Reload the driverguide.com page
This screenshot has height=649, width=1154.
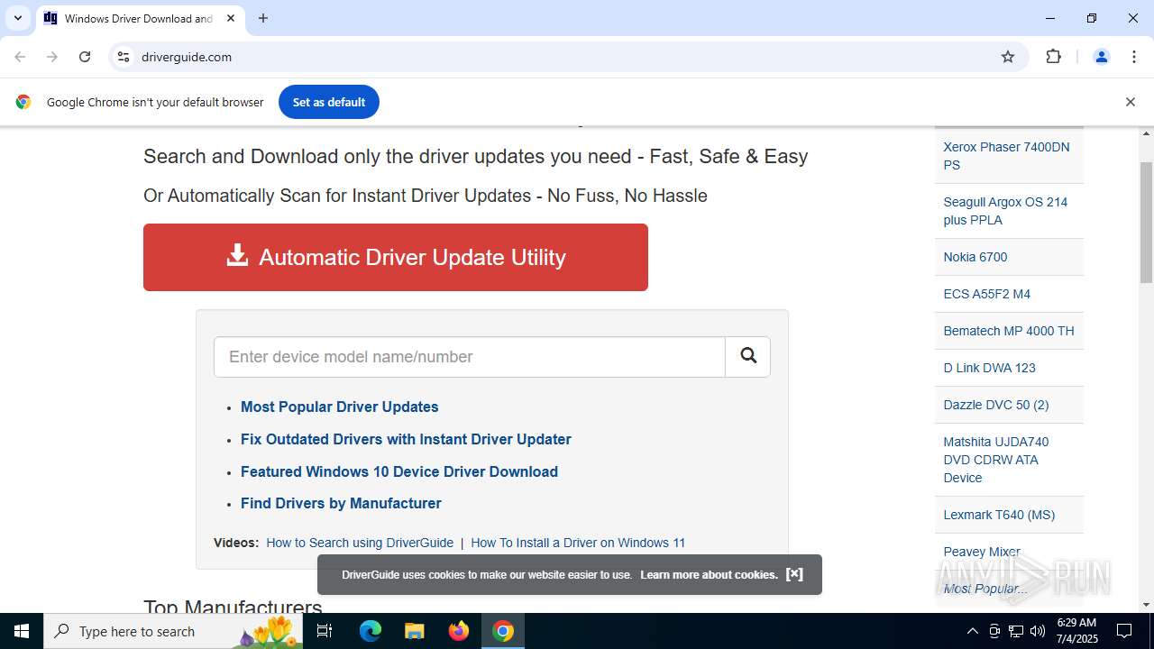coord(85,57)
